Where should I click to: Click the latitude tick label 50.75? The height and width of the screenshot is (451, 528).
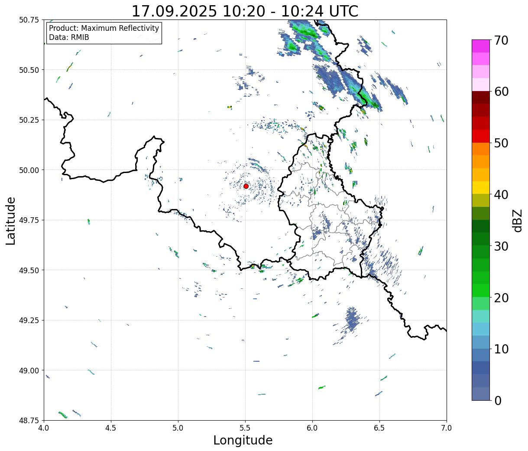pos(29,20)
